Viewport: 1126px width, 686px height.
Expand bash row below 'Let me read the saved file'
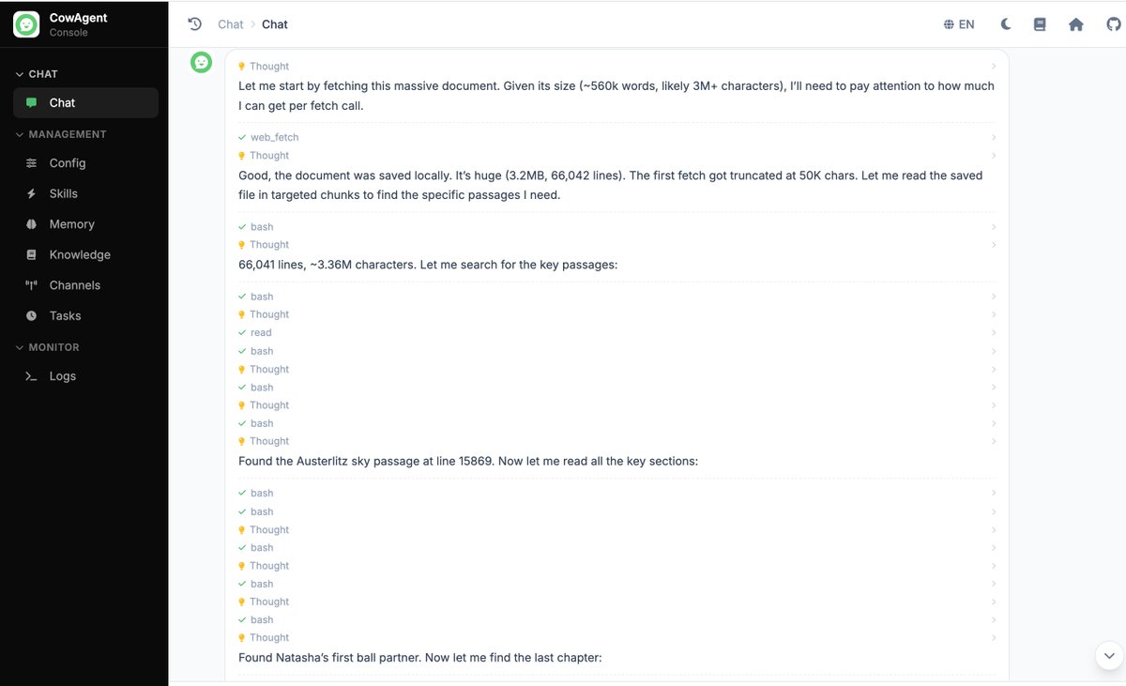(616, 227)
